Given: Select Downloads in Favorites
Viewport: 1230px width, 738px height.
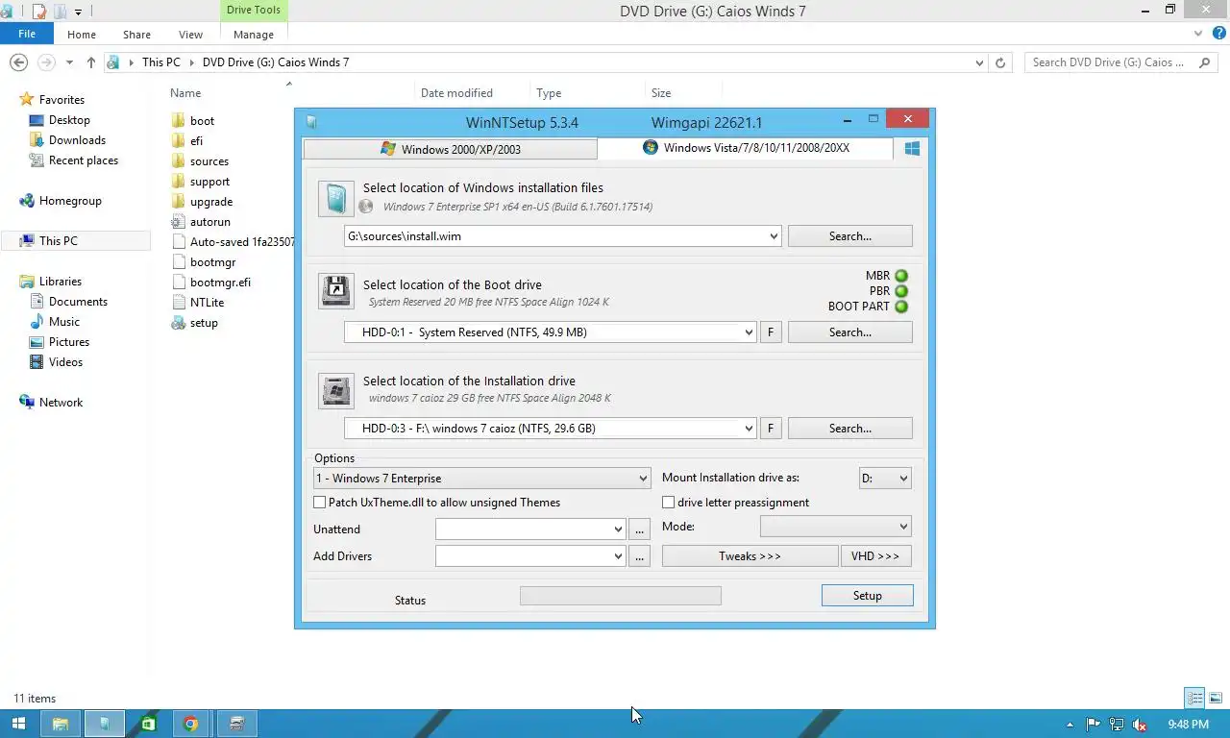Looking at the screenshot, I should pos(77,140).
